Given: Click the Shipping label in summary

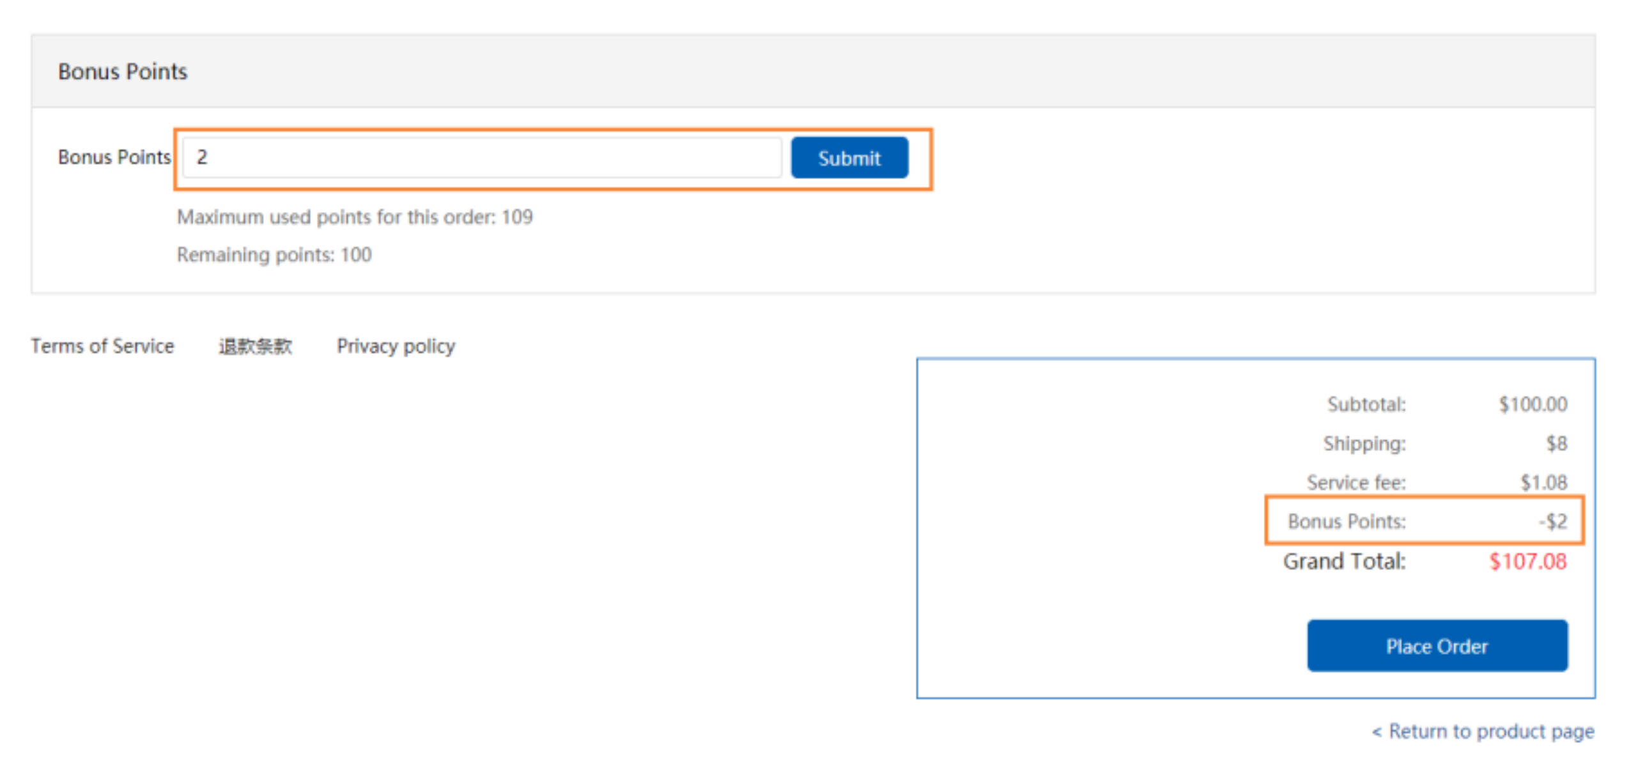Looking at the screenshot, I should [1364, 443].
